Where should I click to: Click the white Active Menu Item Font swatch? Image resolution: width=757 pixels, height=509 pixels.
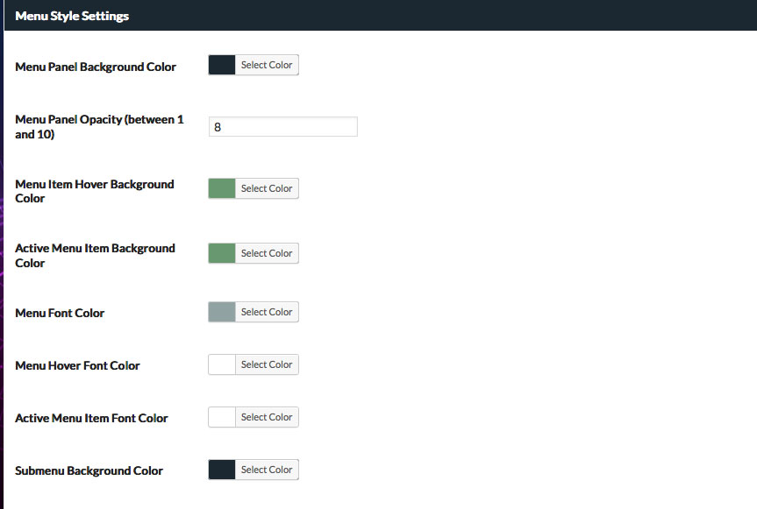click(x=222, y=417)
